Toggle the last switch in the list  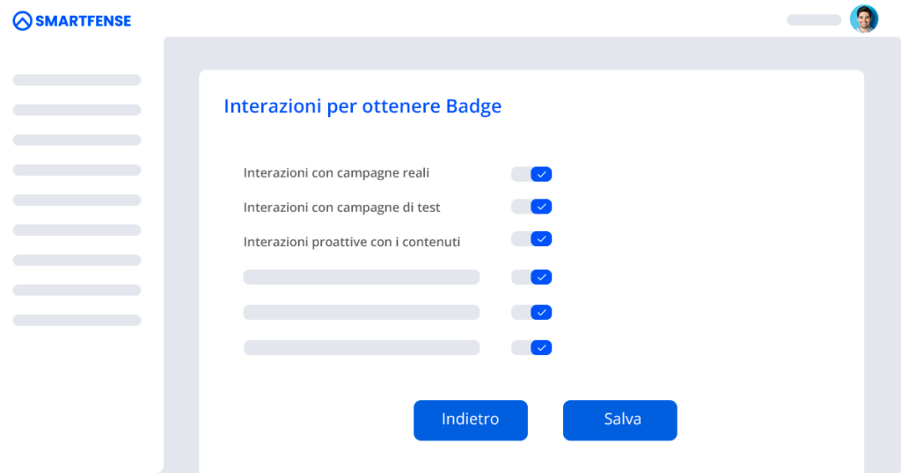pos(531,347)
